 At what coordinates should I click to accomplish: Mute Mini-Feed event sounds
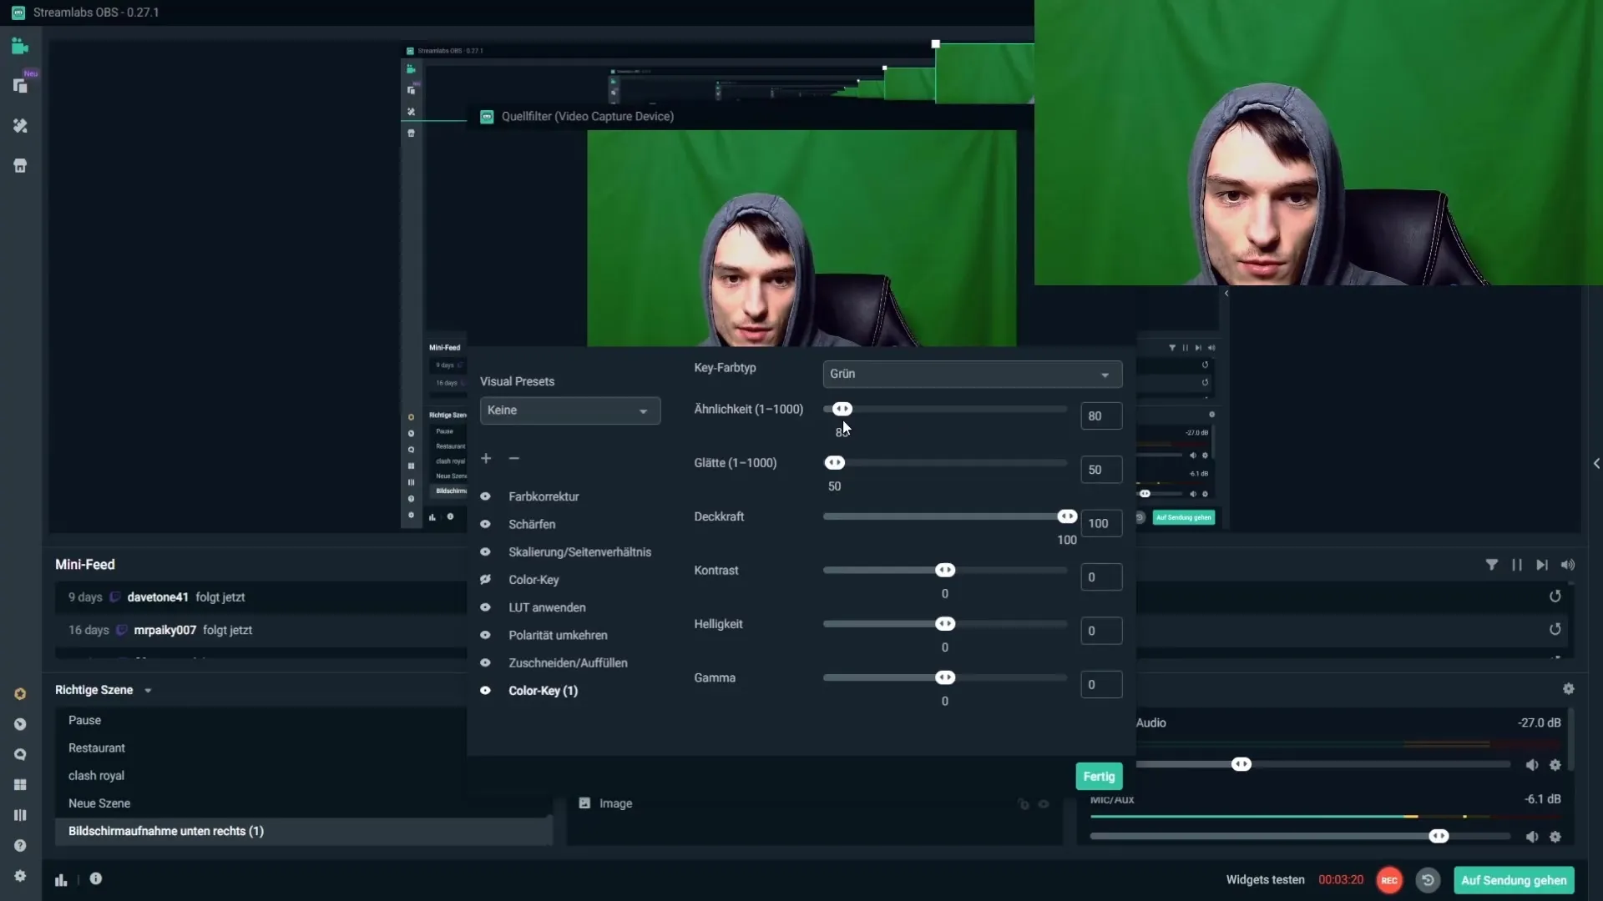(x=1568, y=565)
